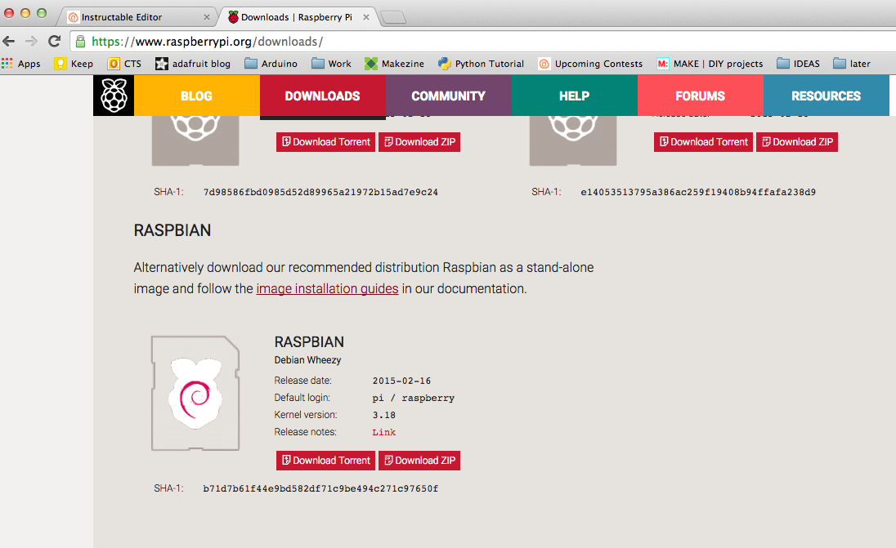Go to the BLOG section
Viewport: 896px width, 548px height.
point(197,96)
